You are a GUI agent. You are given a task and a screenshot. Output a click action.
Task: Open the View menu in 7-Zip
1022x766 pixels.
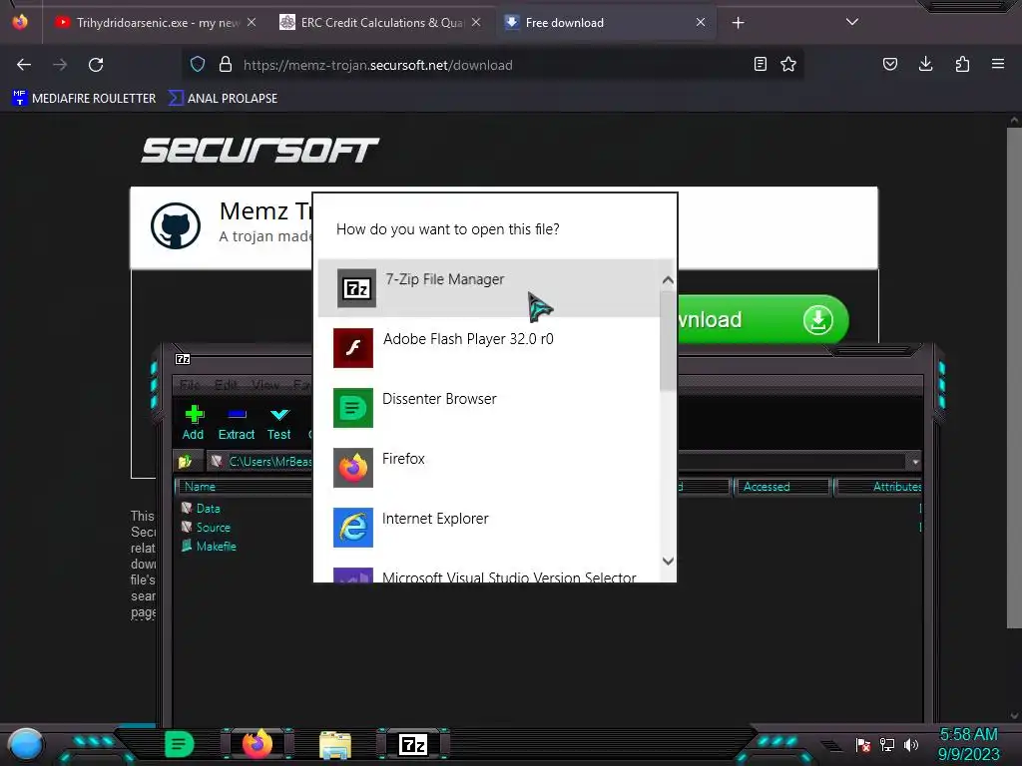[x=265, y=385]
